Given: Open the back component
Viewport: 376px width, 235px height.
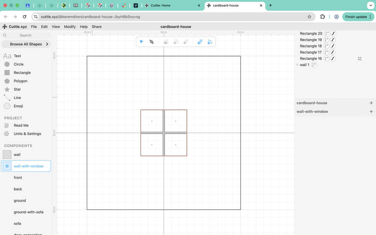Looking at the screenshot, I should (x=18, y=189).
